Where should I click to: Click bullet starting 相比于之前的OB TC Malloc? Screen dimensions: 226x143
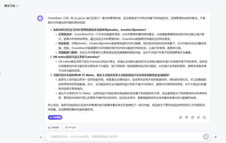133,95
